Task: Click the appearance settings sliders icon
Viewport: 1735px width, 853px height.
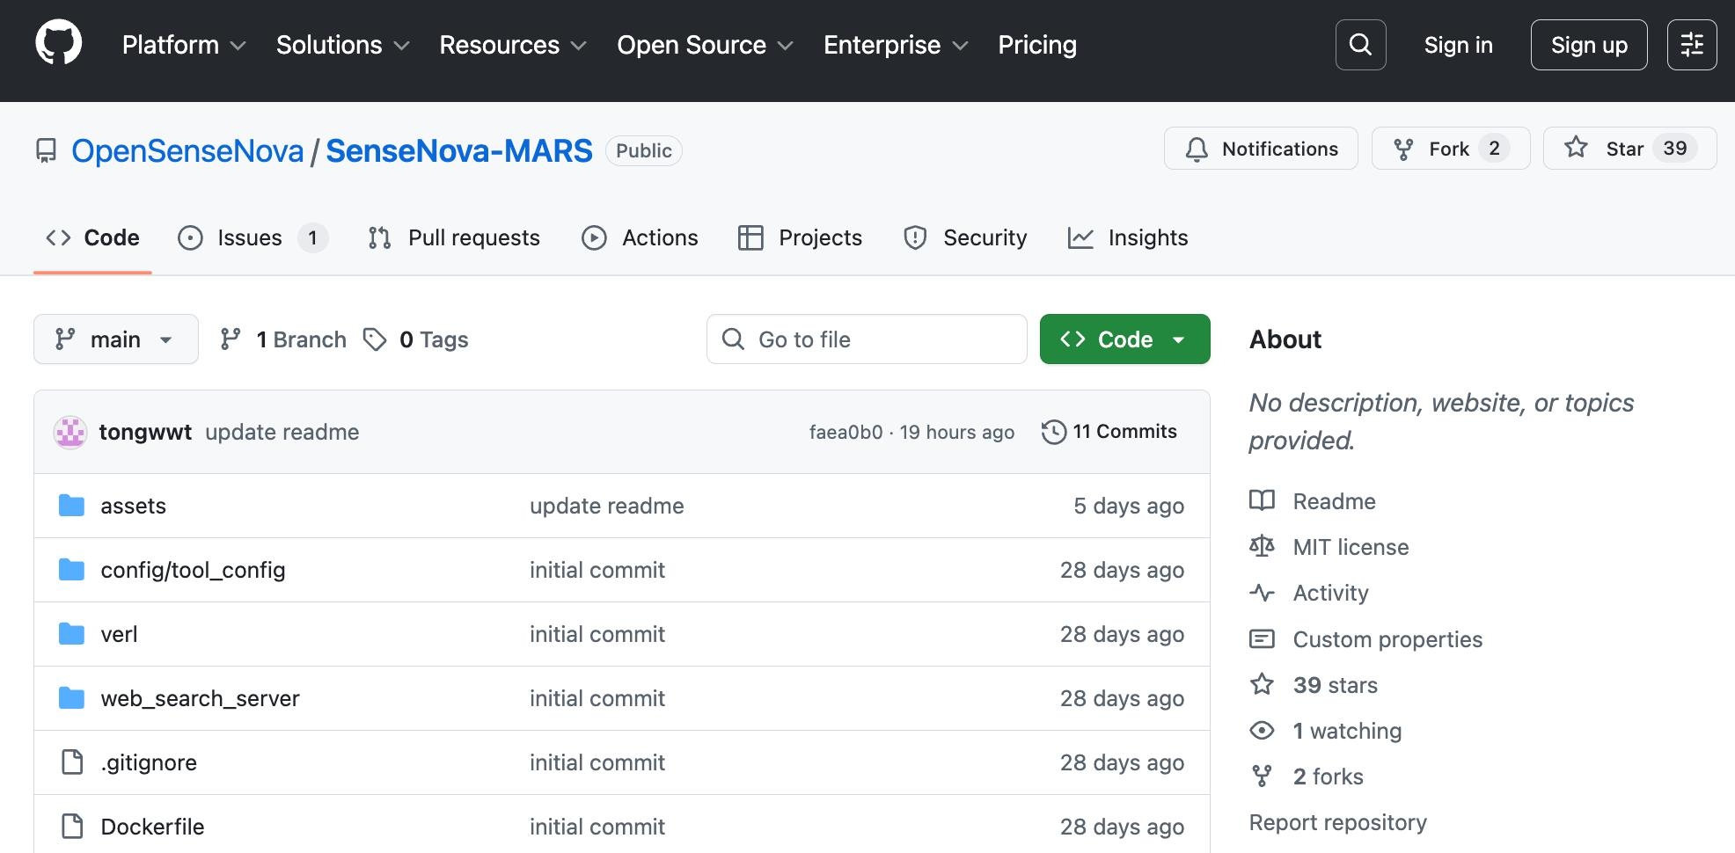Action: (1691, 45)
